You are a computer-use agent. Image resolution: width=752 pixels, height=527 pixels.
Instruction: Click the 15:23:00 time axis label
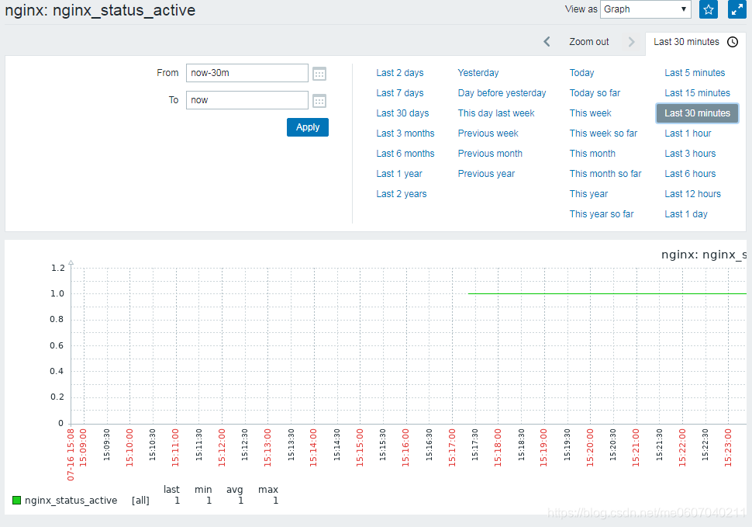click(x=728, y=447)
